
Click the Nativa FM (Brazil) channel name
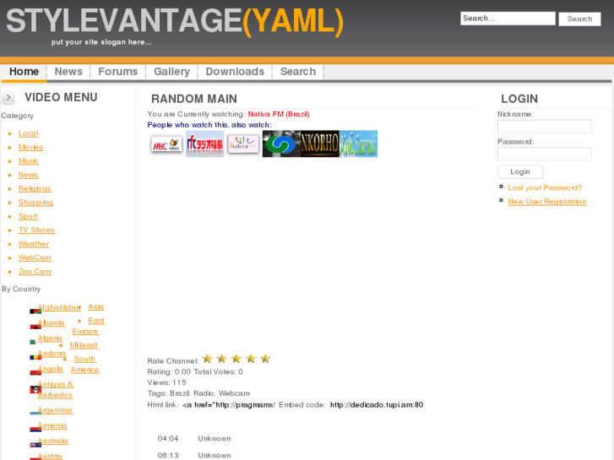click(279, 114)
